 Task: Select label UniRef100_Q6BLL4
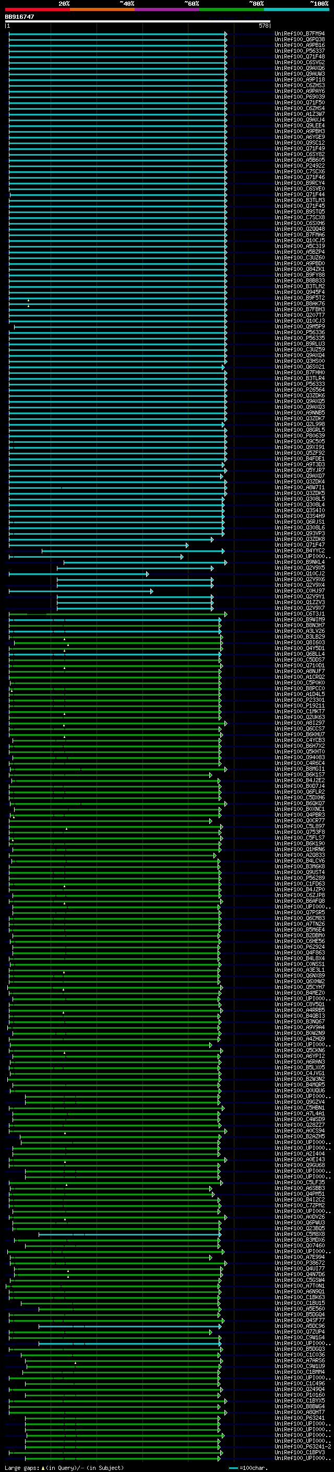click(300, 654)
